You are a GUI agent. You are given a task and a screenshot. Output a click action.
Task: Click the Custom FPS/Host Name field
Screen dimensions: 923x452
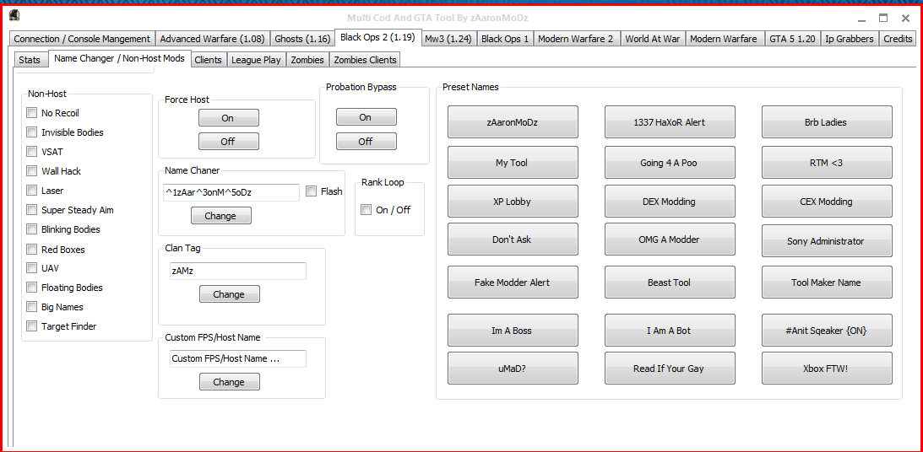(x=238, y=358)
